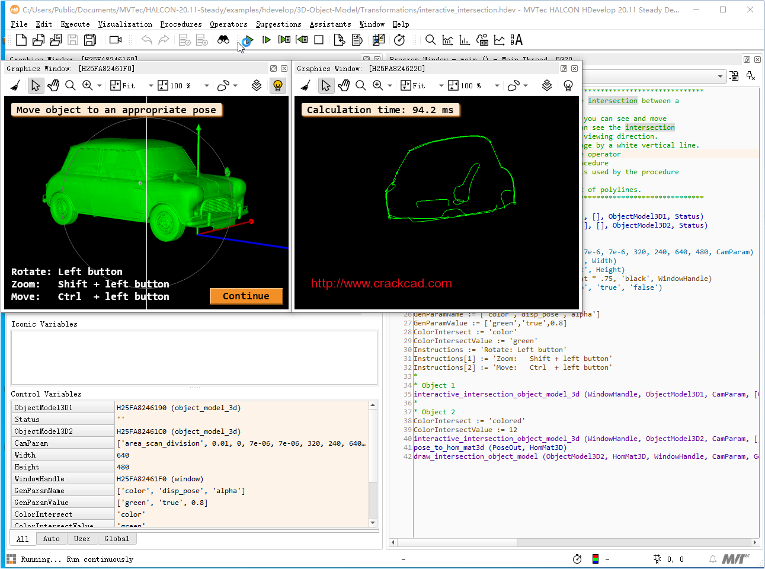
Task: Open a program file from the toolbar
Action: 39,40
